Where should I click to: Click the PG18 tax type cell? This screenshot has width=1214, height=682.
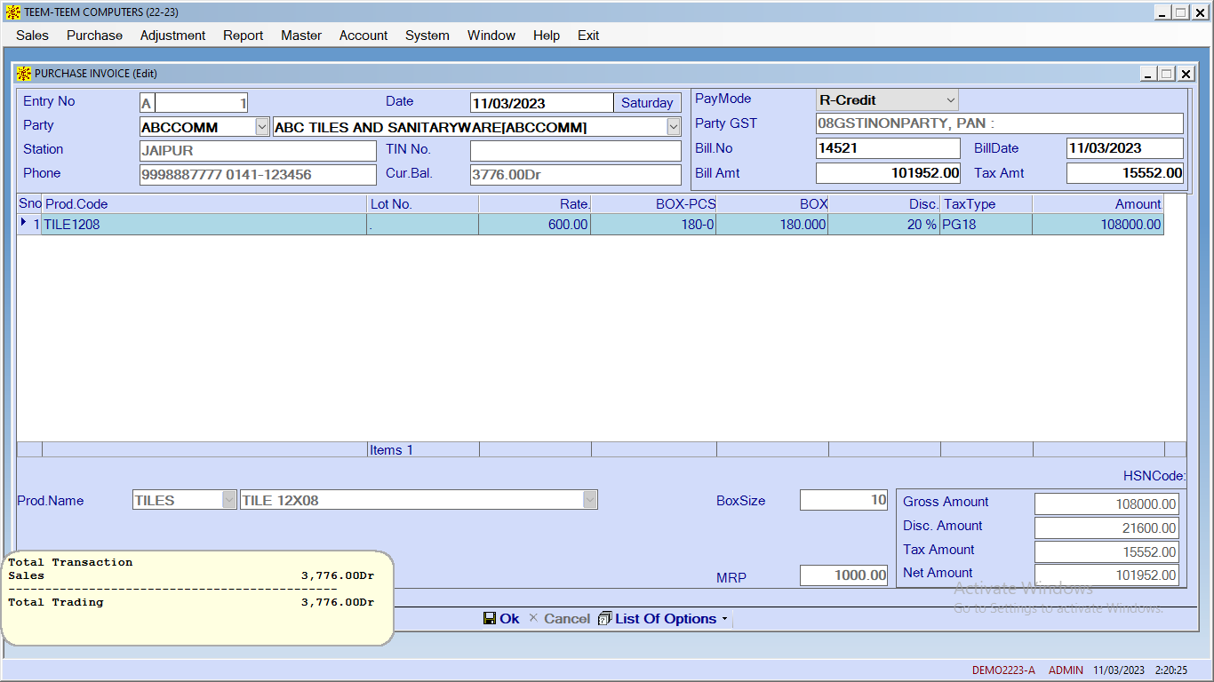[986, 225]
